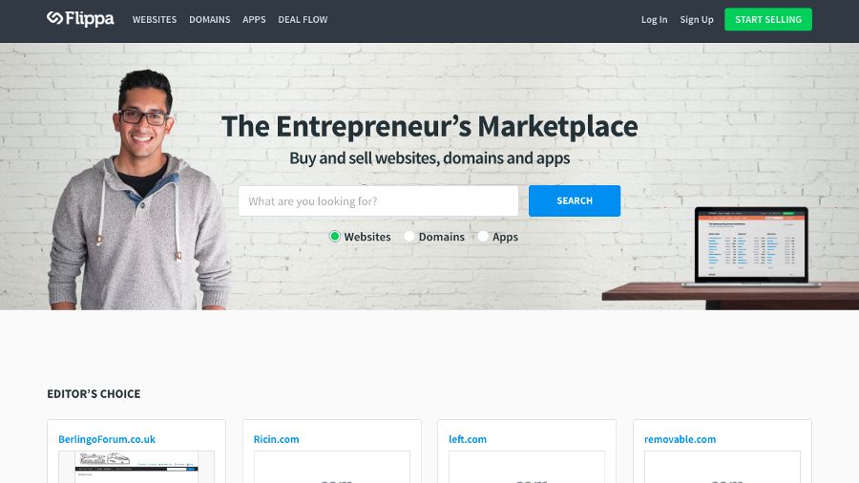Click the blue Search button
The image size is (859, 483).
(x=575, y=201)
